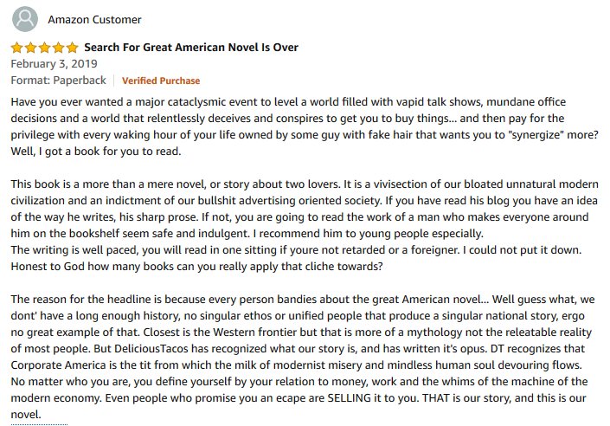610x426 pixels.
Task: Click the paragraph starting "Have you ever wanted"
Action: pos(305,126)
